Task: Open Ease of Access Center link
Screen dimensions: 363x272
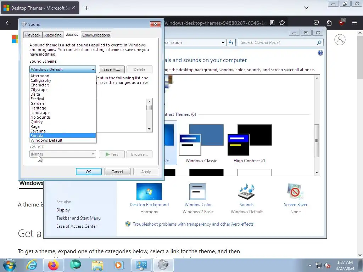Action: pyautogui.click(x=77, y=226)
